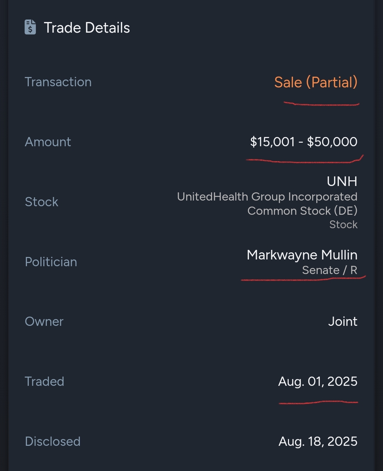Click the Aug. 18, 2025 disclosed date
The width and height of the screenshot is (383, 471).
click(x=318, y=442)
